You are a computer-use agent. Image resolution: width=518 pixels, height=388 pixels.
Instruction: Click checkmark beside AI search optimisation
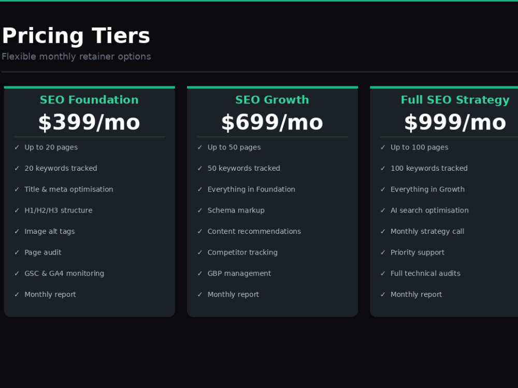(383, 211)
